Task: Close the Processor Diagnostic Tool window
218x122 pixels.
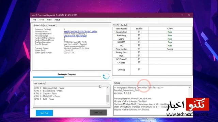Action: pyautogui.click(x=189, y=15)
